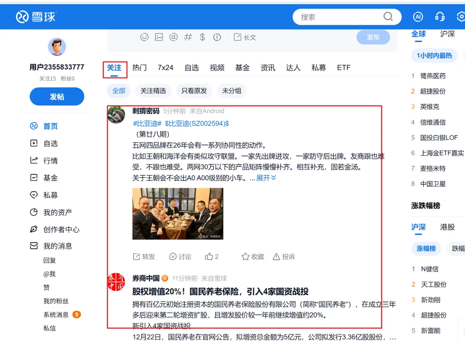Screen dimensions: 465x341
Task: Click the exclamation notice icon in composer
Action: pos(217,37)
